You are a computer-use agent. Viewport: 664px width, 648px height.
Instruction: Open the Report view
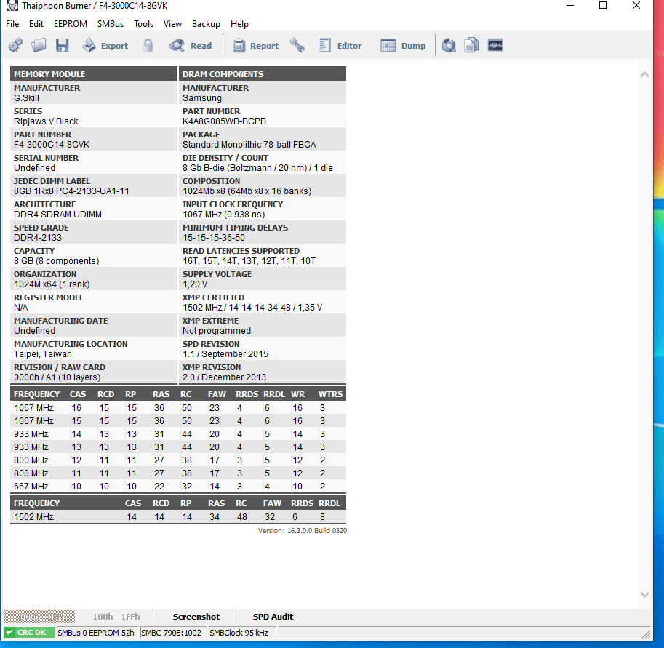[x=255, y=45]
